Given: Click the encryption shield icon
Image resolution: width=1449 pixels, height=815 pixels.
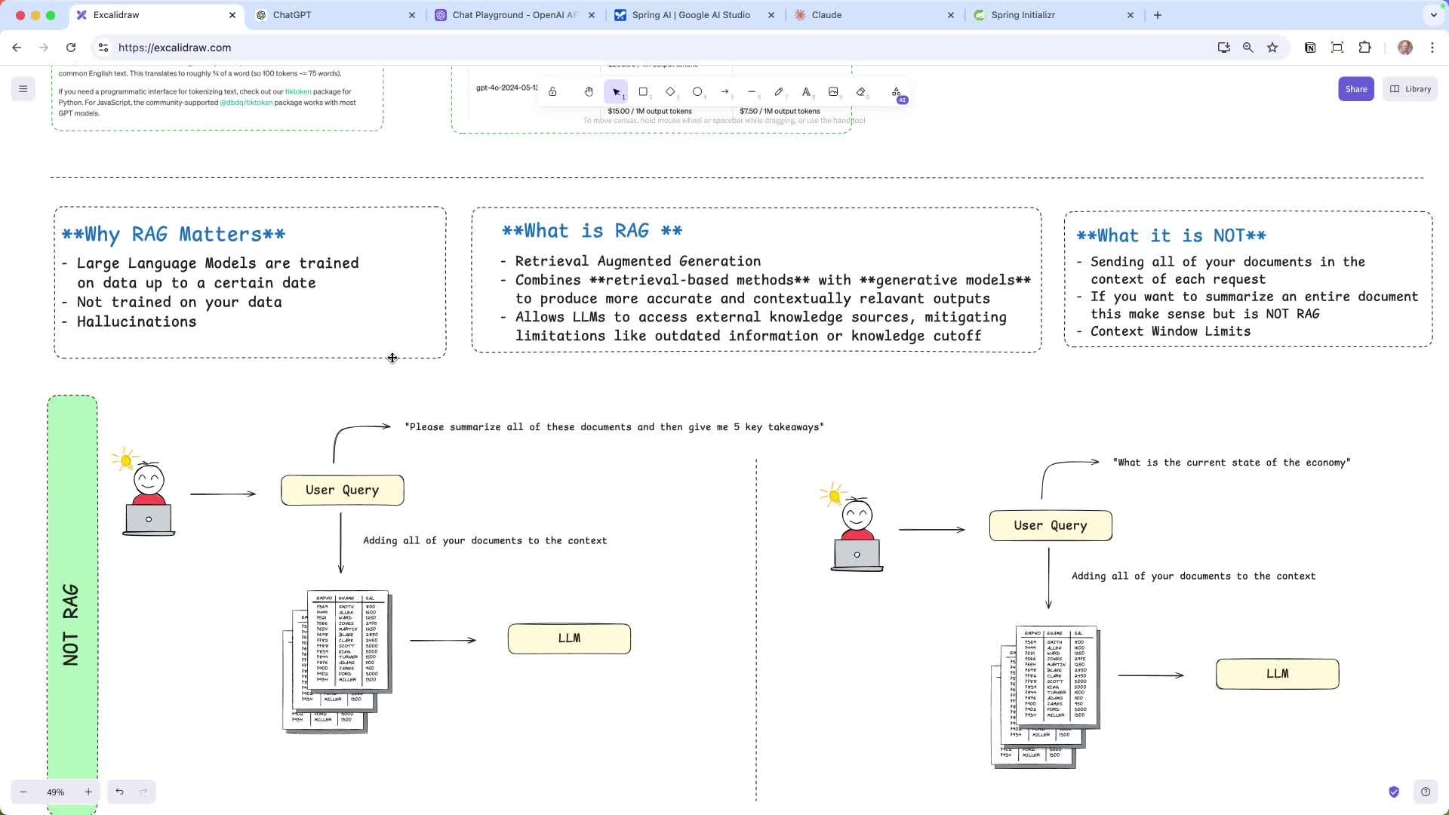Looking at the screenshot, I should (1394, 792).
